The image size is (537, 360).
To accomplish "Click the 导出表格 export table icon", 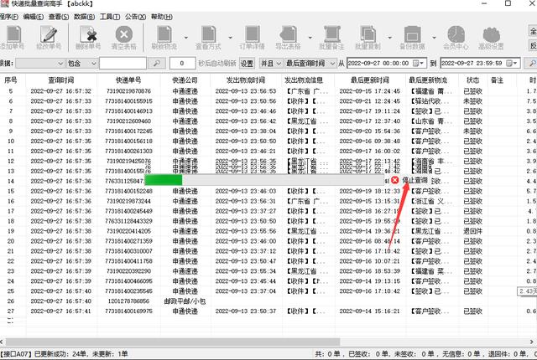I will click(288, 35).
